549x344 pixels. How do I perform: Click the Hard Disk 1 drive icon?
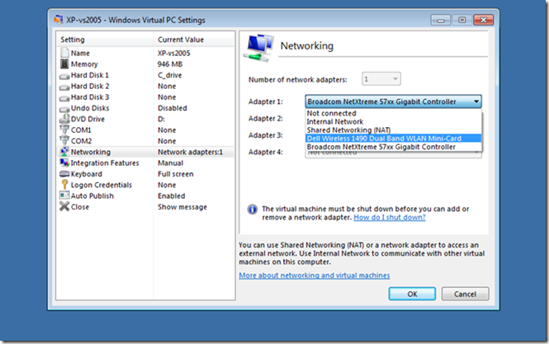(x=64, y=76)
